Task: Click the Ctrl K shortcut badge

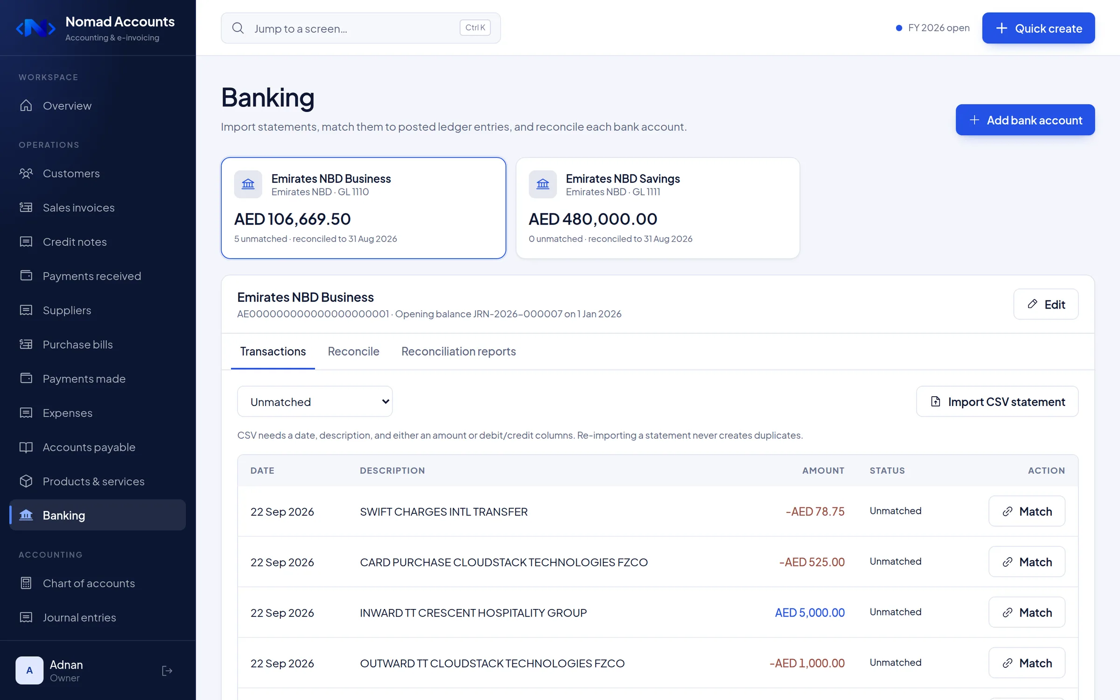Action: (475, 28)
